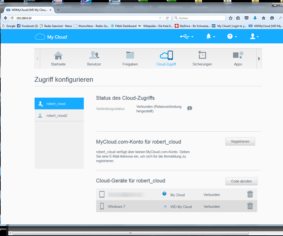Go to browser home page icon

pos(263,18)
